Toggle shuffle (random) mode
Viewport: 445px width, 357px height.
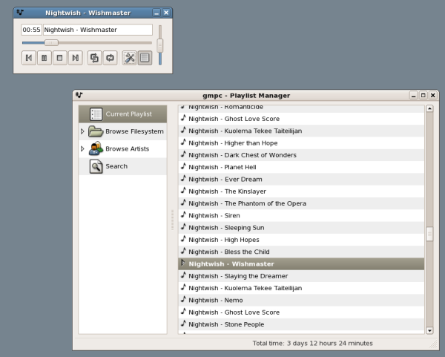coord(95,58)
